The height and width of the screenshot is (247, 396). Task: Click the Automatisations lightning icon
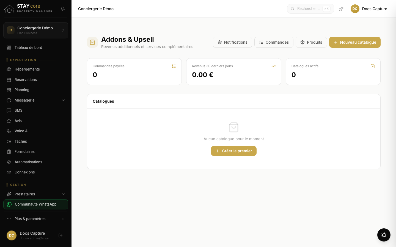[9, 162]
